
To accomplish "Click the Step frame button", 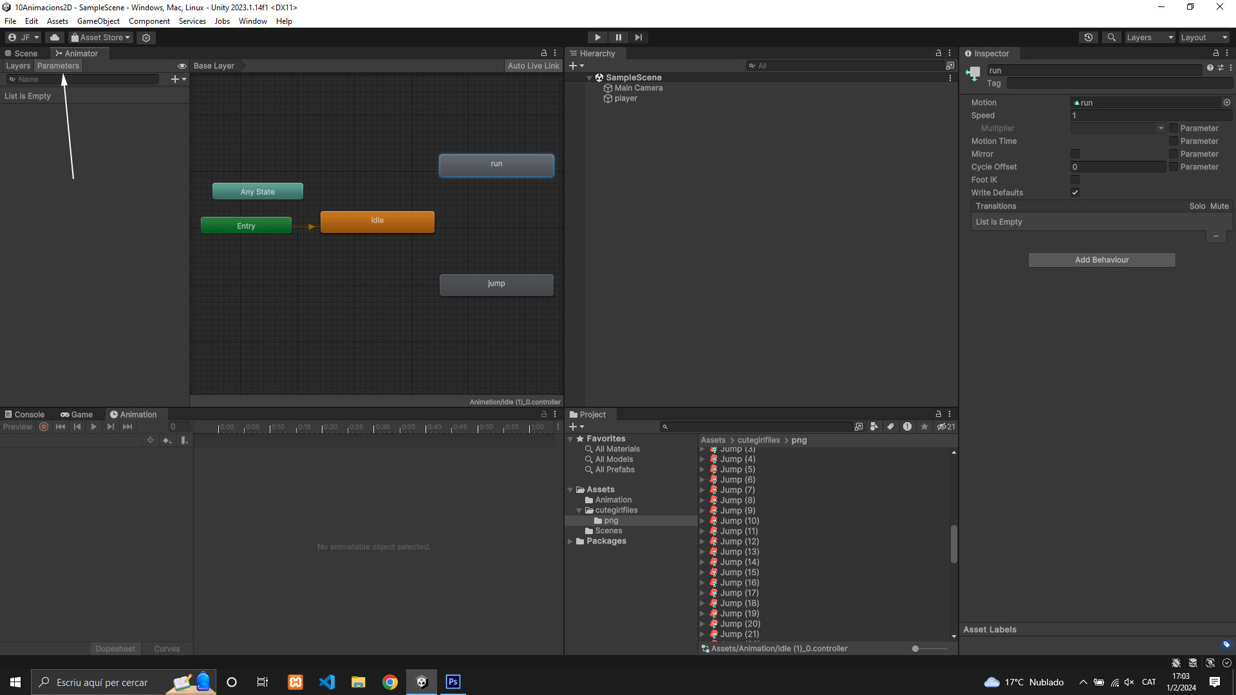I will (638, 37).
